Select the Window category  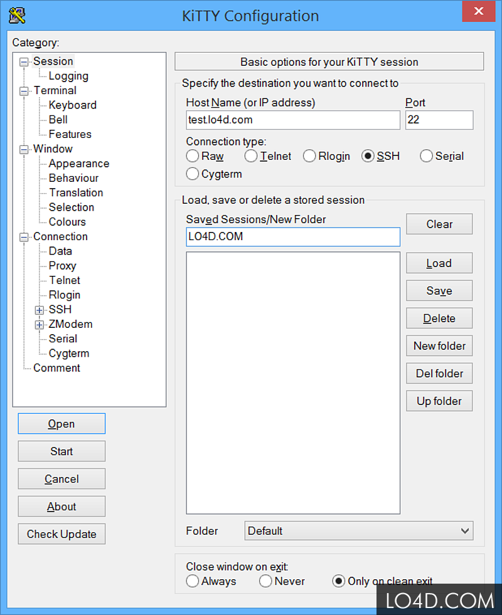click(53, 149)
